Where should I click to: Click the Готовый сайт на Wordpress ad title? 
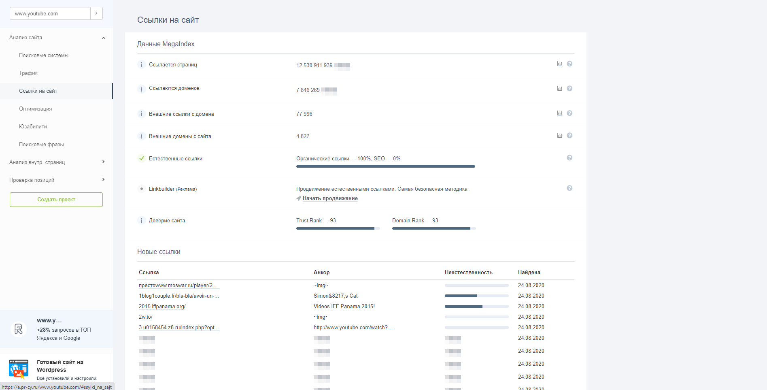pos(60,366)
